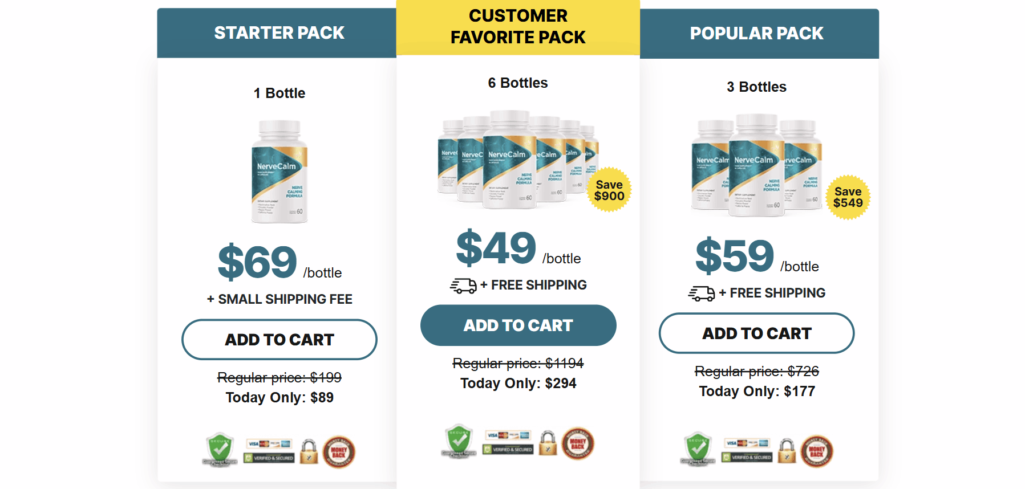Click the three NerveCalm bottles image
This screenshot has width=1025, height=489.
pos(757,165)
